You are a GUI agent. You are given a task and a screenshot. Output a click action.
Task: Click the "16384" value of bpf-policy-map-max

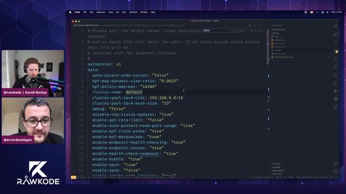coord(148,87)
